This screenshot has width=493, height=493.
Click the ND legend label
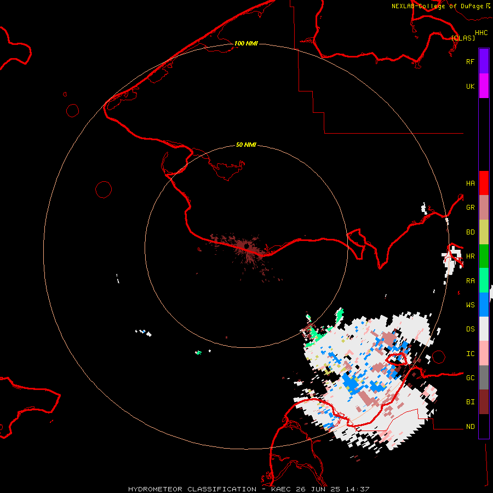(470, 427)
